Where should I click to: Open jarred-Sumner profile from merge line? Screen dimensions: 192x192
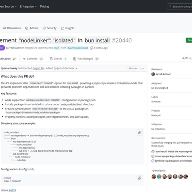(15, 48)
